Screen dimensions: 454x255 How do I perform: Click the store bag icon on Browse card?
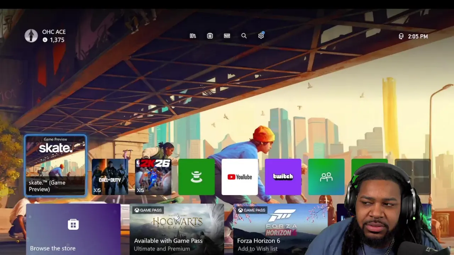tap(73, 224)
